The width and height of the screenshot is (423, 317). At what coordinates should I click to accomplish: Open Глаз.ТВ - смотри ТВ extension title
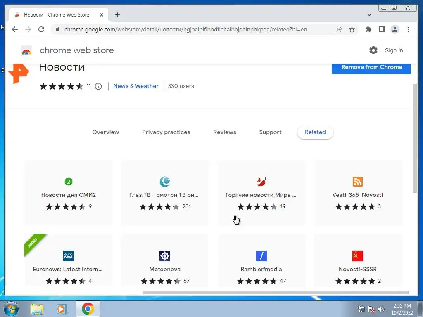pyautogui.click(x=164, y=195)
